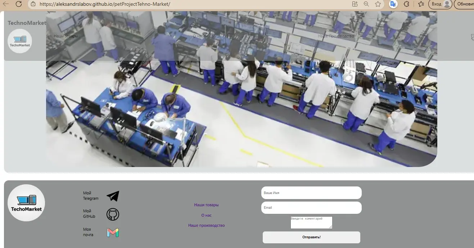Select 'Наши товары' in the header menu
This screenshot has height=248, width=474.
[x=66, y=36]
